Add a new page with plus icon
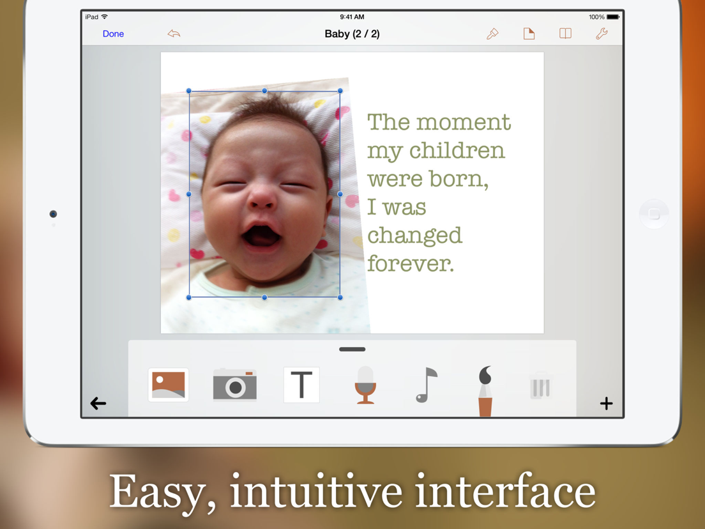The height and width of the screenshot is (529, 705). pyautogui.click(x=606, y=404)
